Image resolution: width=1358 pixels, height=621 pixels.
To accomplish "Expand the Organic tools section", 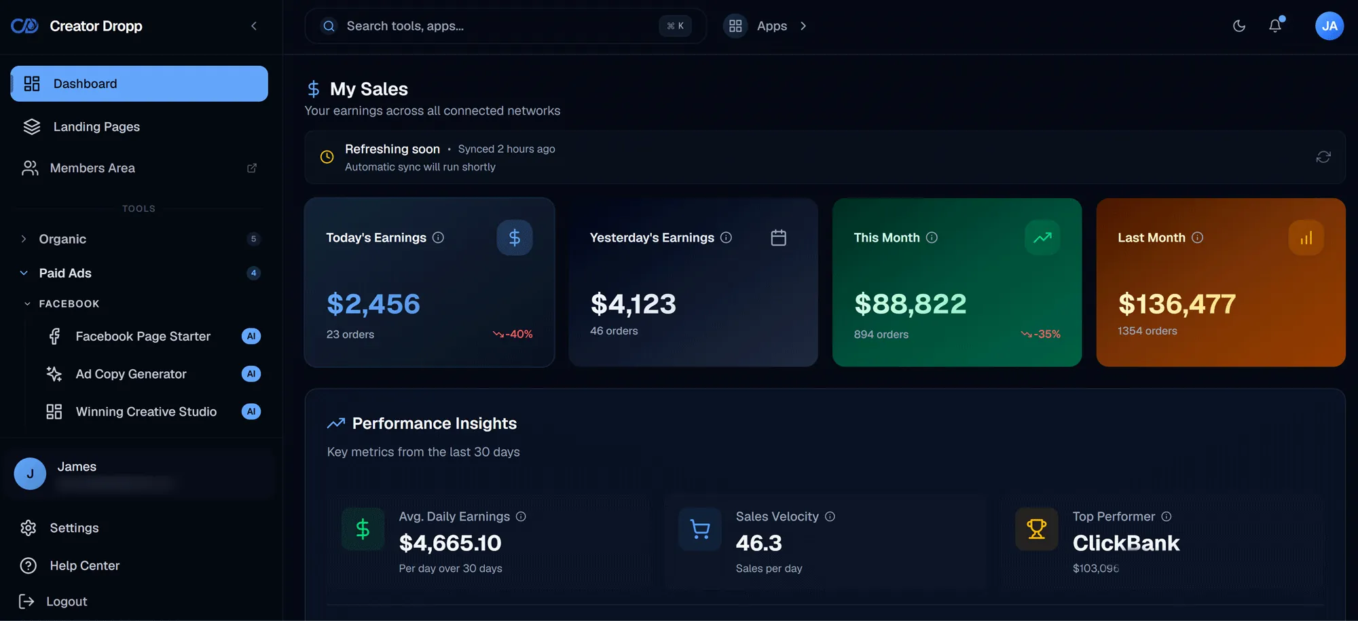I will 139,239.
